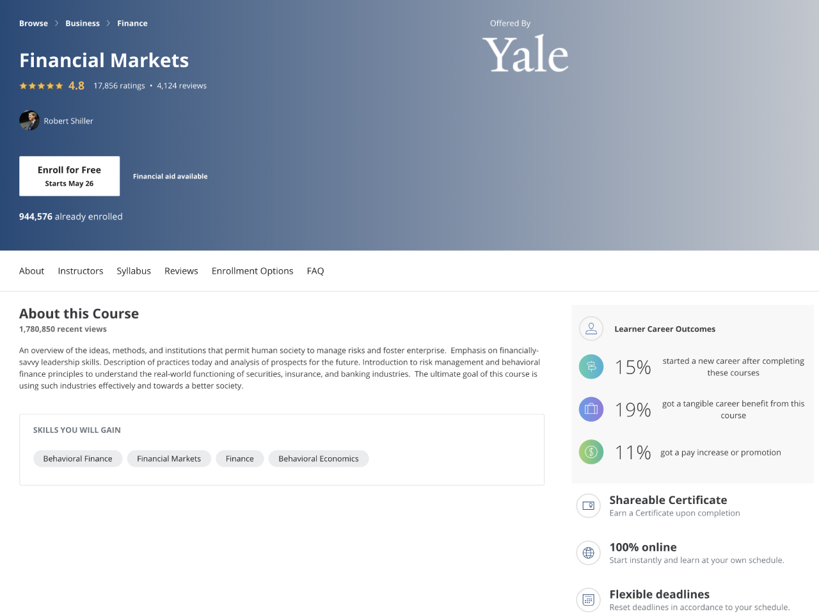Click the About this Course heading

tap(79, 313)
